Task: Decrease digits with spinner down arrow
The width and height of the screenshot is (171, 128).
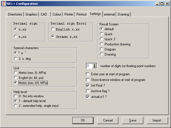Action: click(94, 67)
